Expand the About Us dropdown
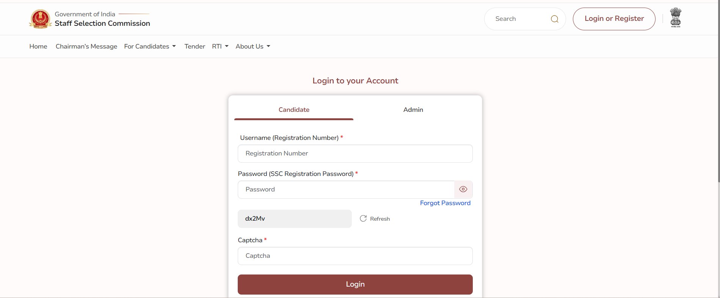720x298 pixels. 253,46
